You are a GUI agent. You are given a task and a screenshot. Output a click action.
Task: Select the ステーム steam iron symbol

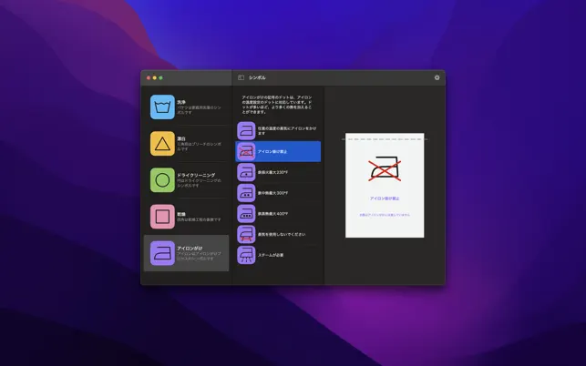[x=246, y=255]
